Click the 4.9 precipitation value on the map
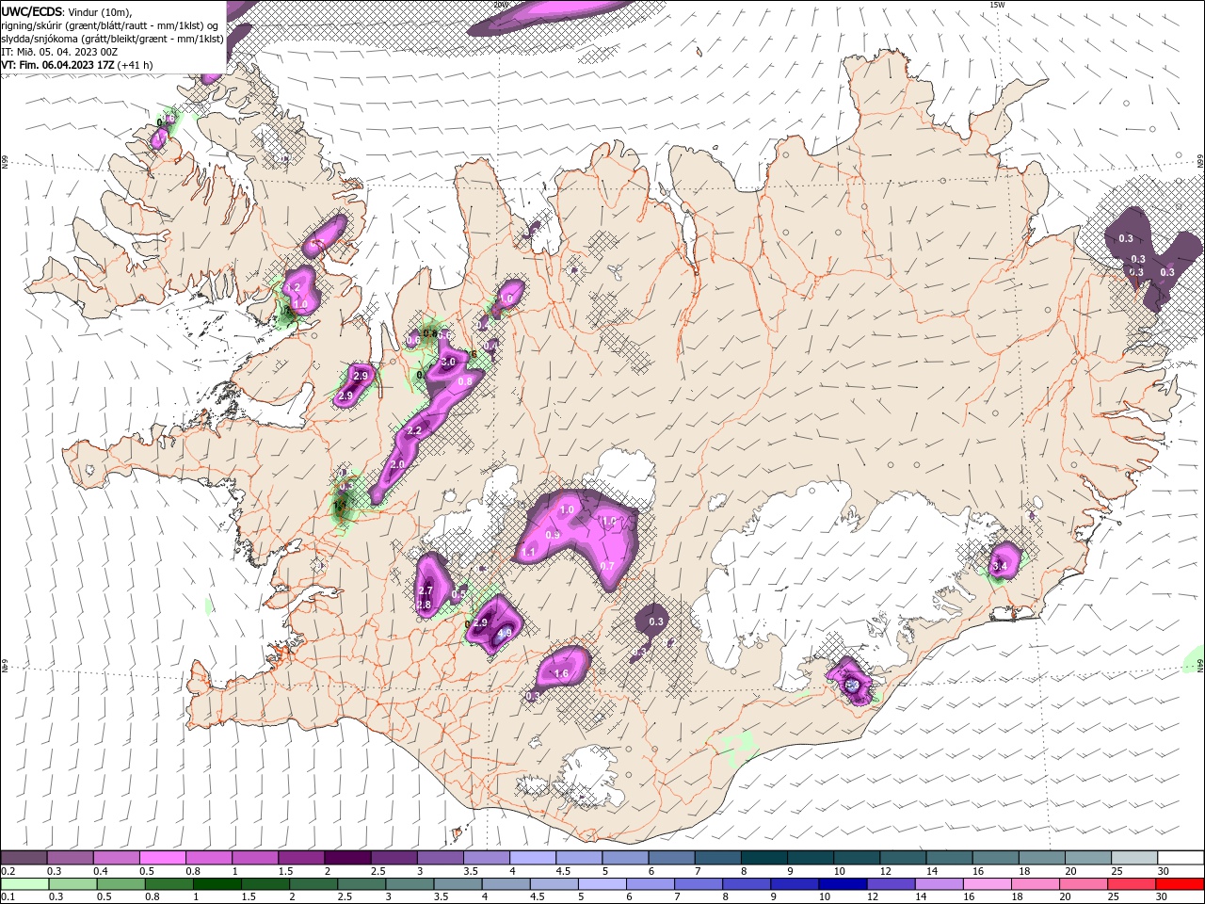 coord(504,634)
